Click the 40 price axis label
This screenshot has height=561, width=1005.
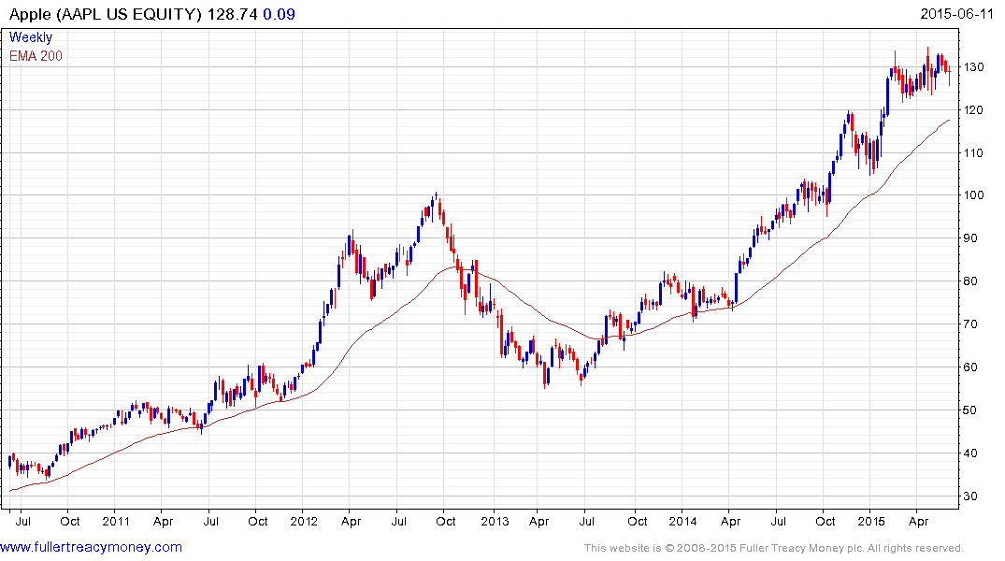tap(970, 453)
